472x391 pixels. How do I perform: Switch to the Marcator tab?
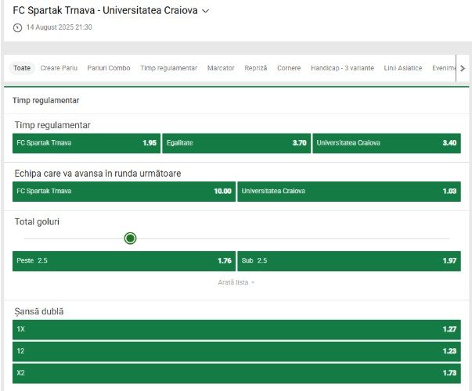(x=221, y=68)
